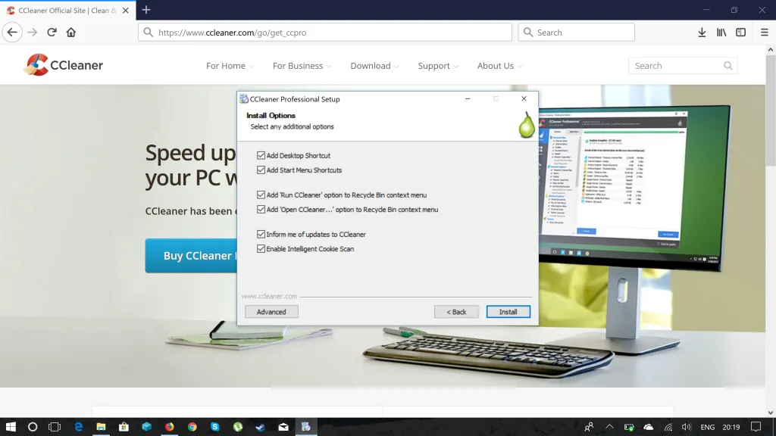Viewport: 776px width, 436px height.
Task: Uncheck Inform me of updates to CCleaner
Action: click(261, 235)
